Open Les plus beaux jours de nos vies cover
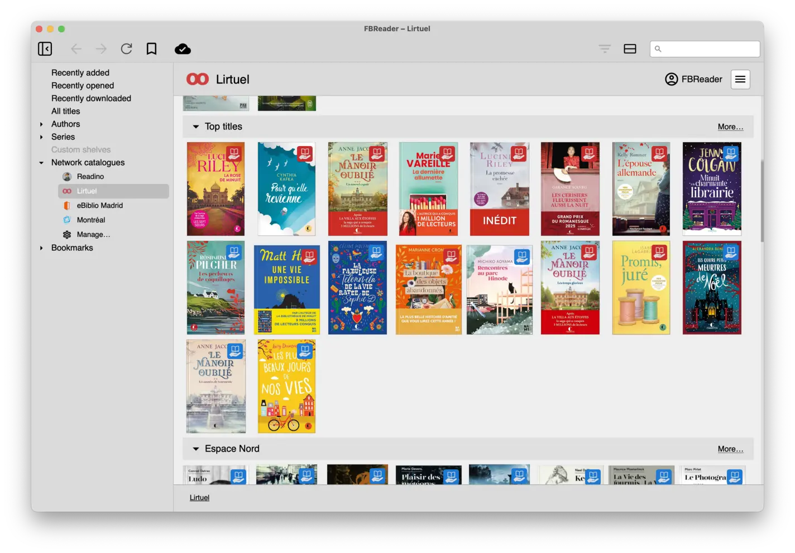Screen dimensions: 795x553 coord(286,386)
